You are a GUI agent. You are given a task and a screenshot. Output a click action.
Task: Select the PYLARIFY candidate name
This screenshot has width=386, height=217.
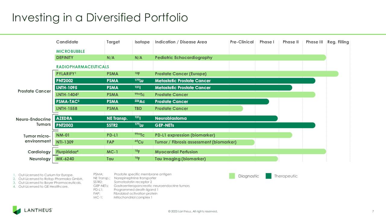66,74
